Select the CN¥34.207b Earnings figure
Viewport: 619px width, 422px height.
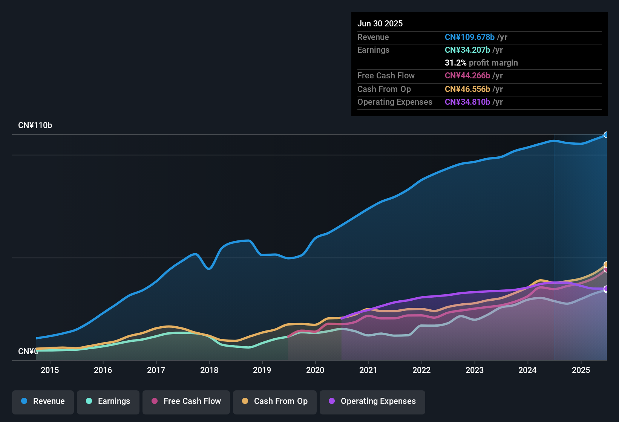click(467, 50)
